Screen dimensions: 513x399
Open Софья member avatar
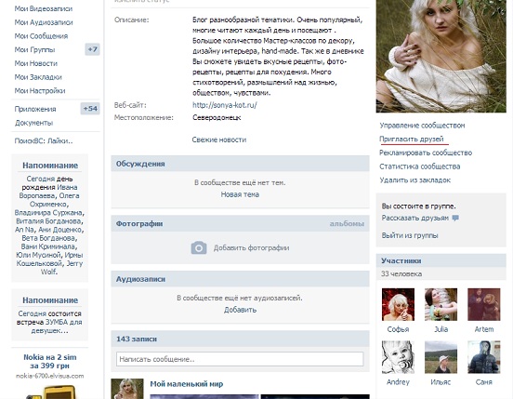(398, 304)
